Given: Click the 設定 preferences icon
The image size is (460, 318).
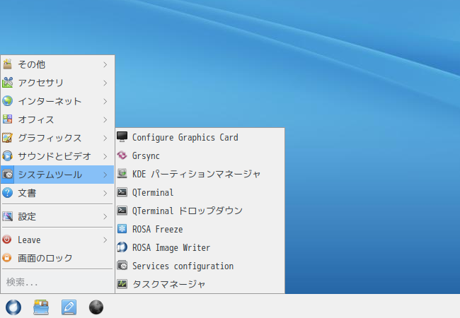Looking at the screenshot, I should 7,216.
